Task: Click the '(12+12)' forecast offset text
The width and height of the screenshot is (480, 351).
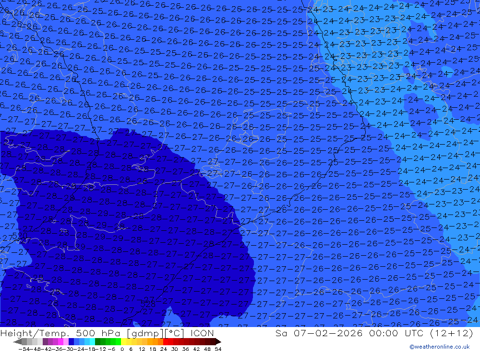Action: [452, 333]
